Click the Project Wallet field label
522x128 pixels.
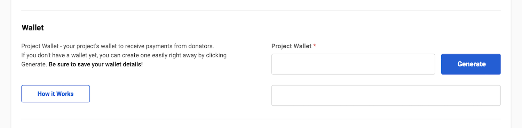[x=291, y=46]
